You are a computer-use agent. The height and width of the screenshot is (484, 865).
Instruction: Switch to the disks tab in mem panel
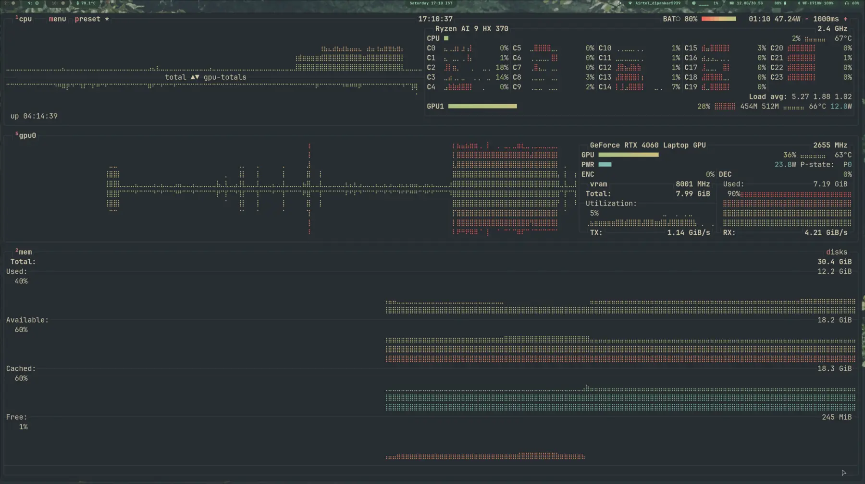point(837,252)
